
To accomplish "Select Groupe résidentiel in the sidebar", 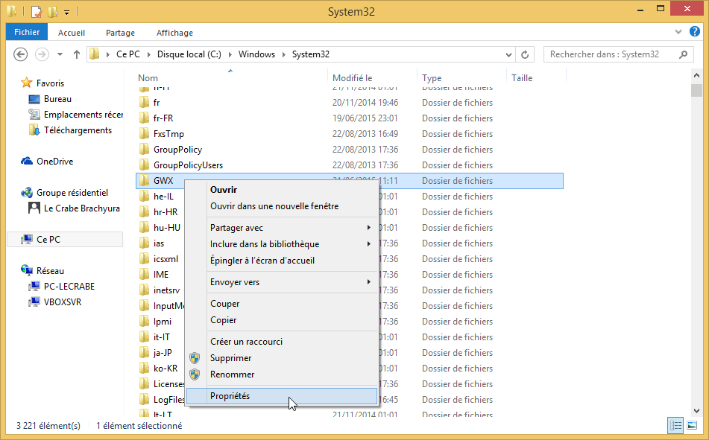I will (72, 193).
